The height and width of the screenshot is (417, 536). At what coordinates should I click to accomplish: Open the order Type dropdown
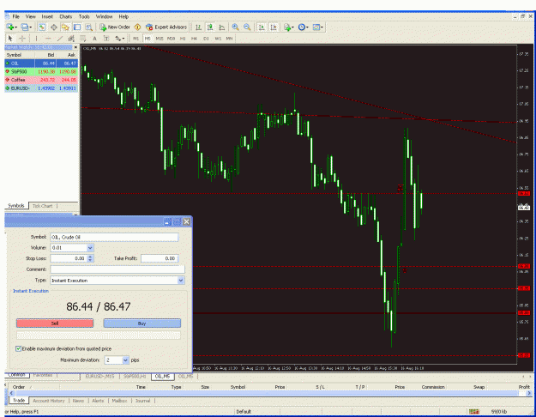tap(181, 281)
